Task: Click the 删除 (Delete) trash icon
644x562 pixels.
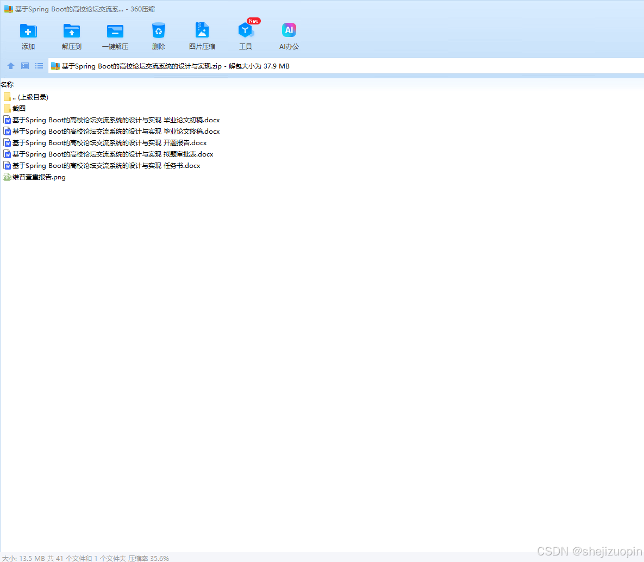Action: point(159,31)
